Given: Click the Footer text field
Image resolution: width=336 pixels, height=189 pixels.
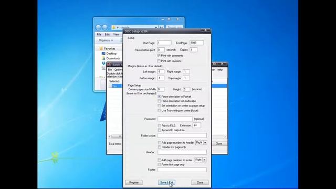Looking at the screenshot, I should 182,170.
